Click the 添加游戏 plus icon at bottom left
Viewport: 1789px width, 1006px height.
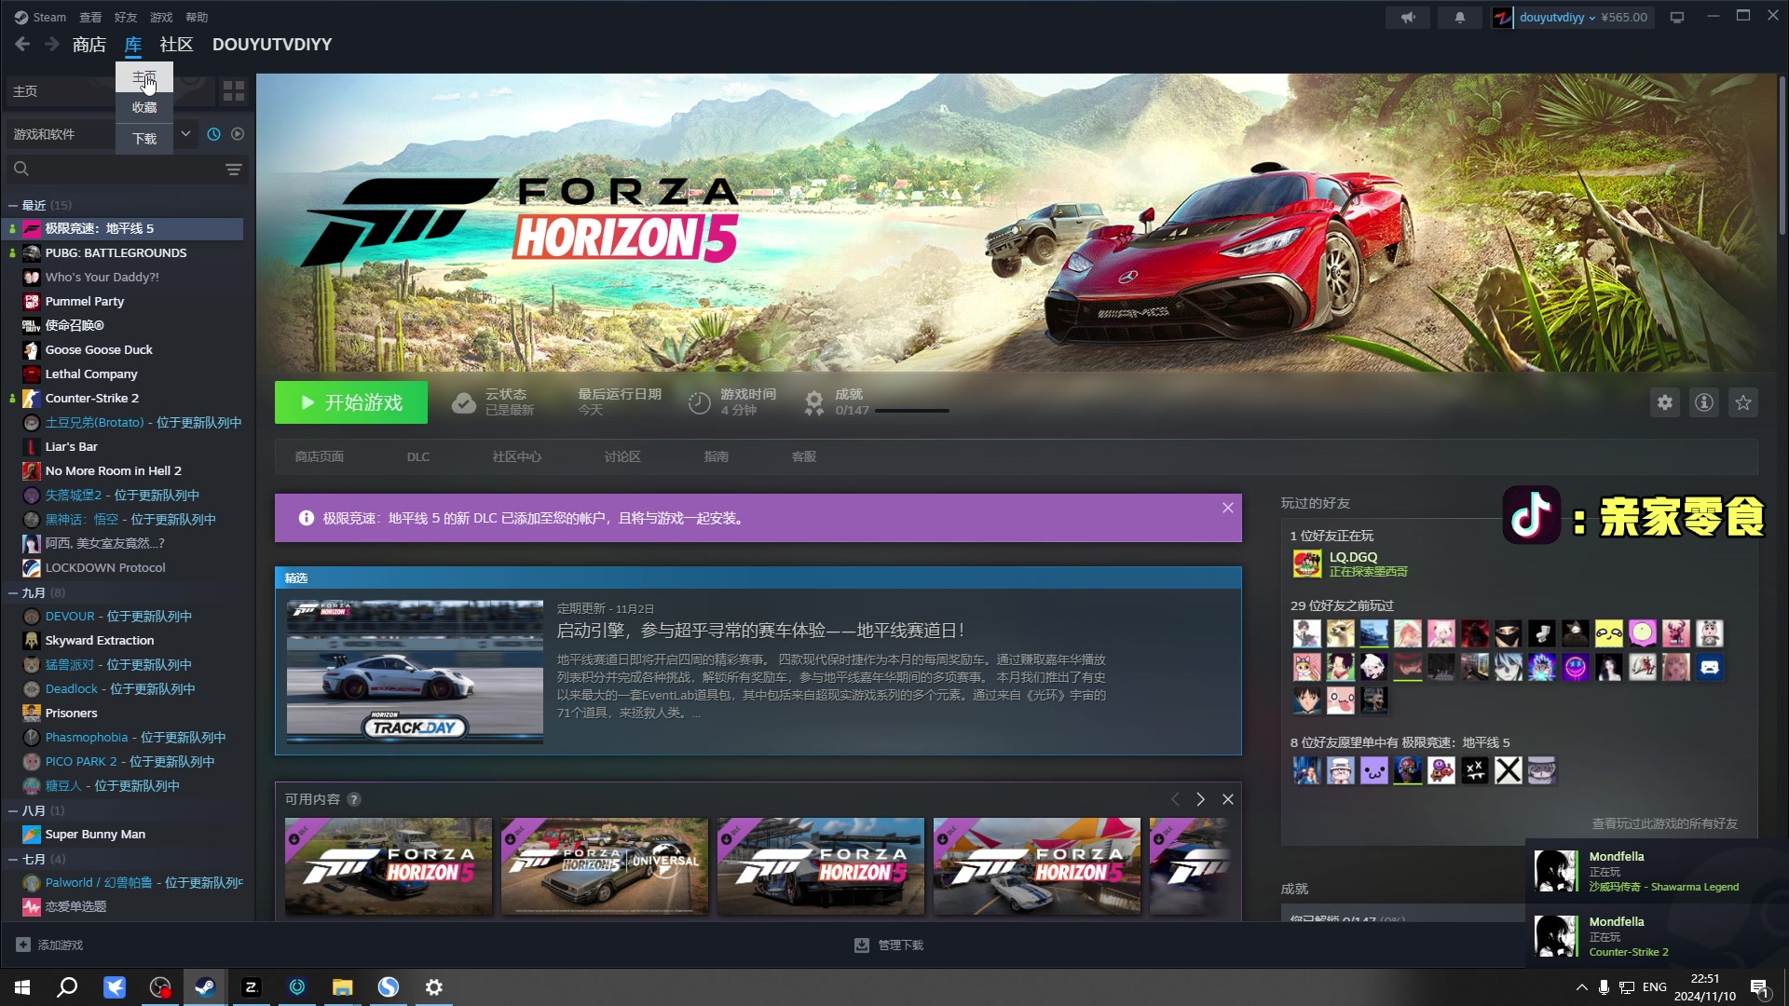point(23,945)
